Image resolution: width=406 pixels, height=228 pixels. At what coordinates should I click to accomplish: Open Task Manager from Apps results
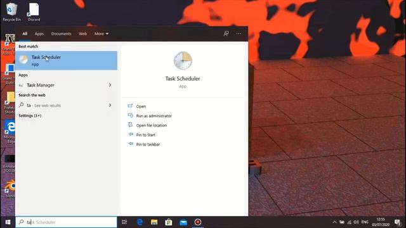[66, 85]
